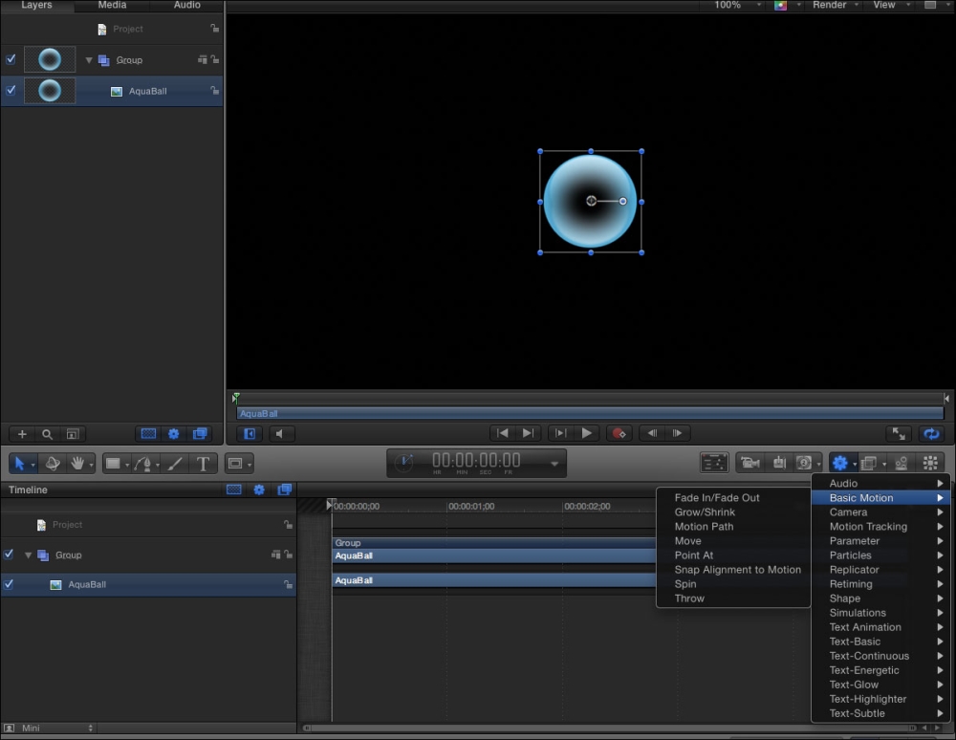This screenshot has width=956, height=740.
Task: Collapse the Group disclosure triangle in Layers panel
Action: coord(89,60)
